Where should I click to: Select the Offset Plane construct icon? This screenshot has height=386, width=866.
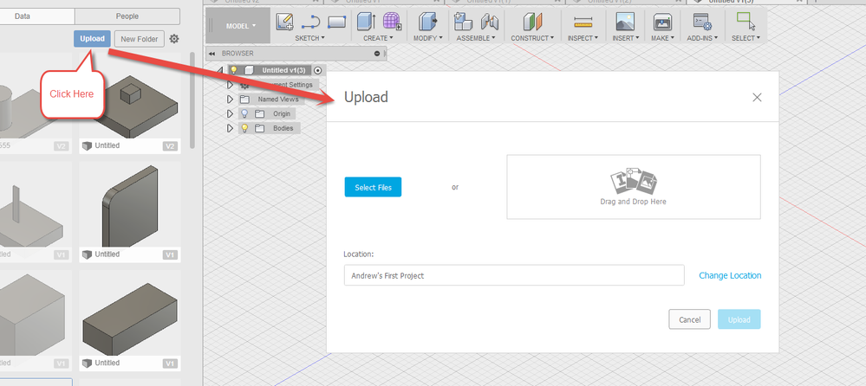(x=533, y=22)
